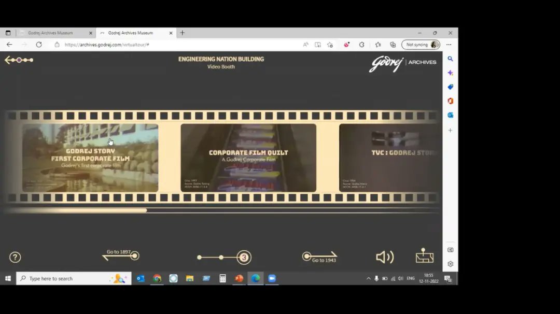Open immersive reader icon

[x=317, y=45]
